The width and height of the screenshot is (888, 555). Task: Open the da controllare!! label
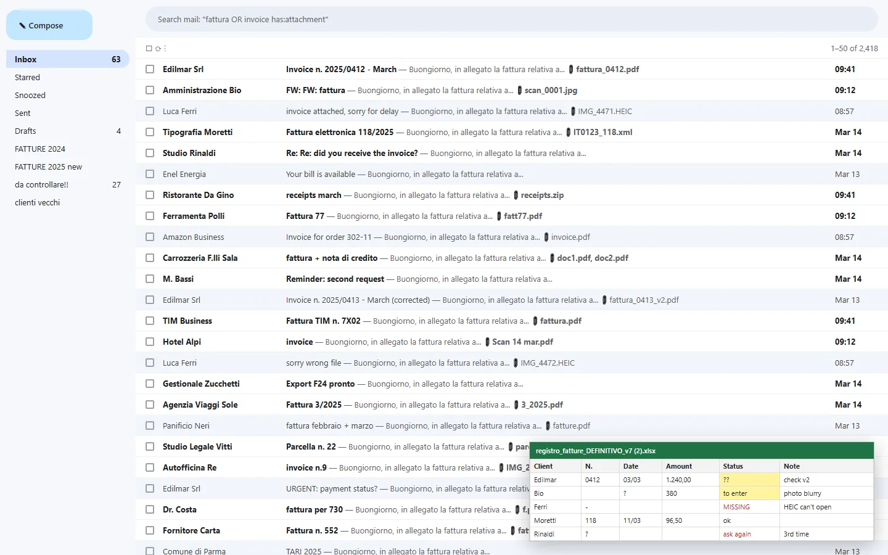pyautogui.click(x=68, y=184)
